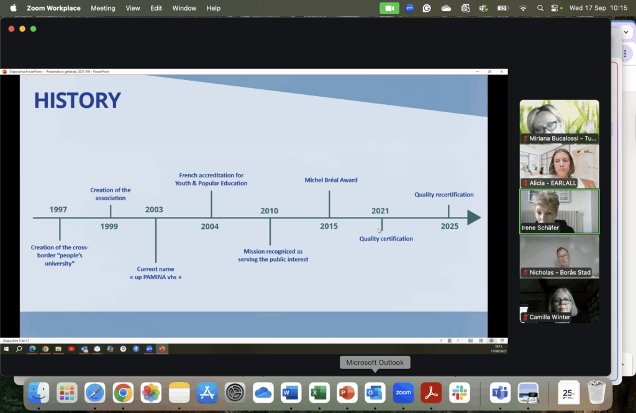Select Camilla Winter video thumbnail
This screenshot has width=636, height=413.
click(559, 300)
